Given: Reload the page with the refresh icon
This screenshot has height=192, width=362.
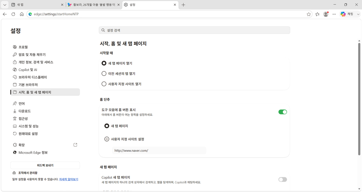Looking at the screenshot, I should [13, 14].
